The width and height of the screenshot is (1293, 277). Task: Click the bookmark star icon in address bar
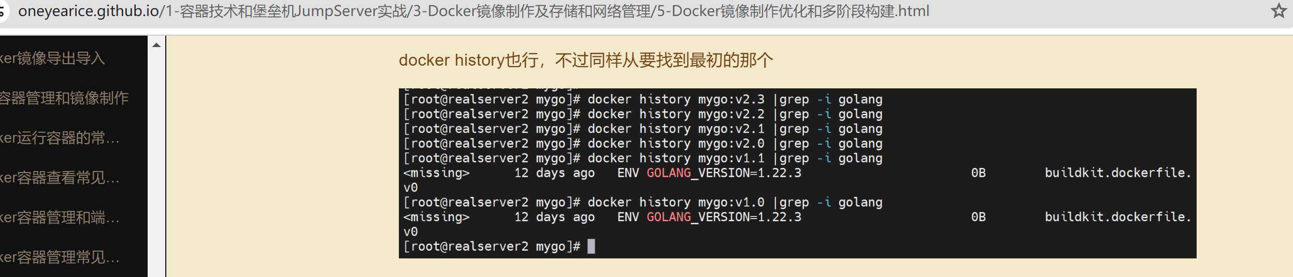tap(1278, 11)
